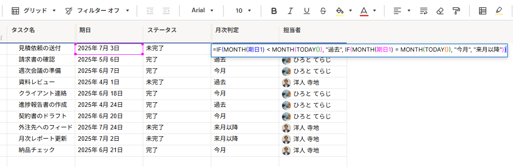
Task: Click the yellow fill color bucket
Action: [x=340, y=11]
